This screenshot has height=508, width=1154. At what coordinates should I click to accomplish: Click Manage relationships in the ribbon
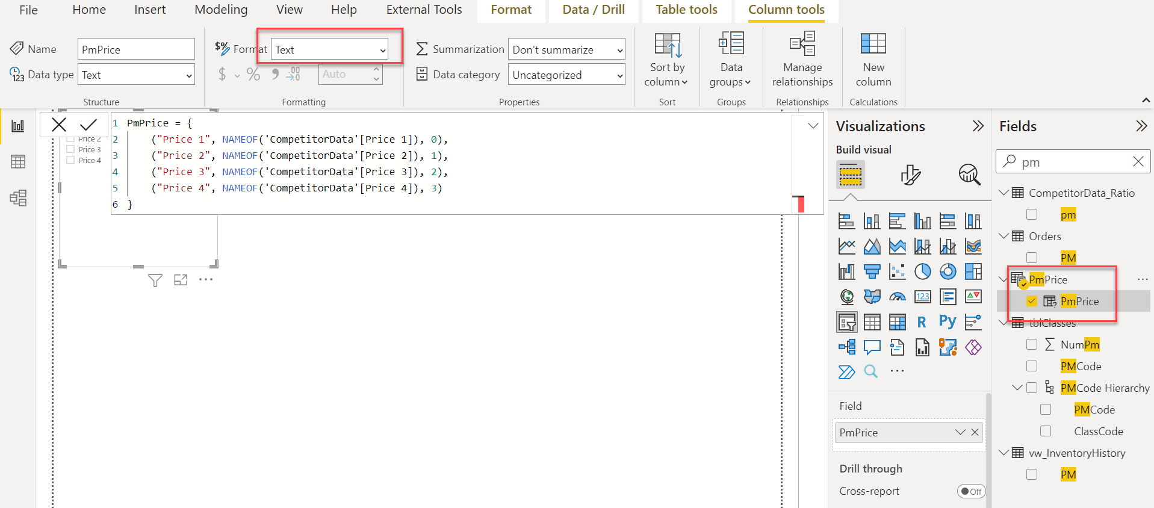[802, 60]
